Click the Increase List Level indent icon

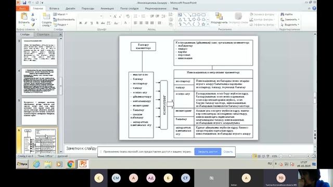[157, 16]
